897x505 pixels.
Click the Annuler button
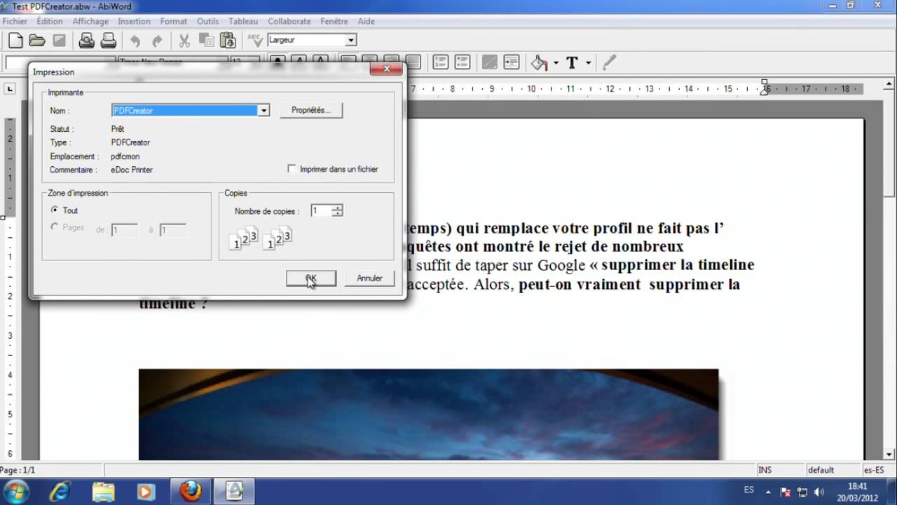[x=369, y=278]
